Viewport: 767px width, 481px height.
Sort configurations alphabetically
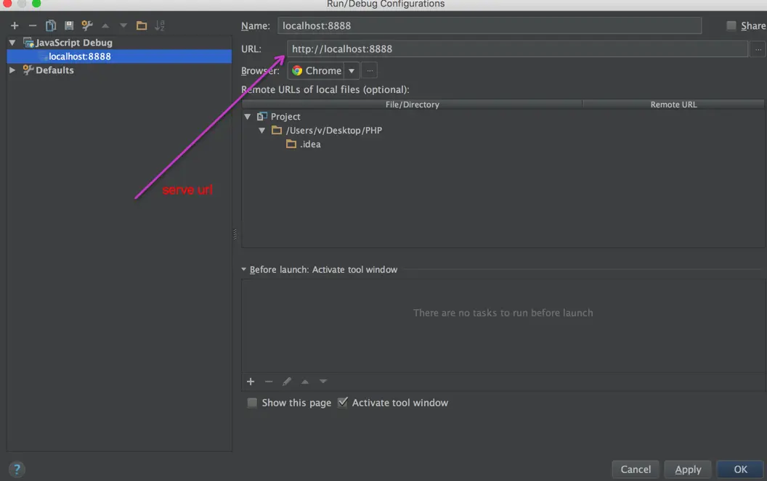tap(160, 25)
